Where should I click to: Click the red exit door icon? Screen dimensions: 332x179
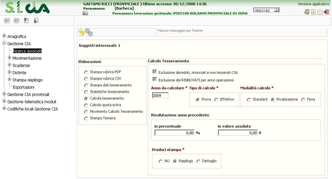pyautogui.click(x=327, y=12)
